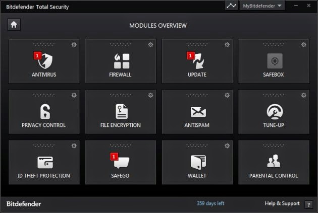Open Update settings gear
The width and height of the screenshot is (318, 213).
227,45
